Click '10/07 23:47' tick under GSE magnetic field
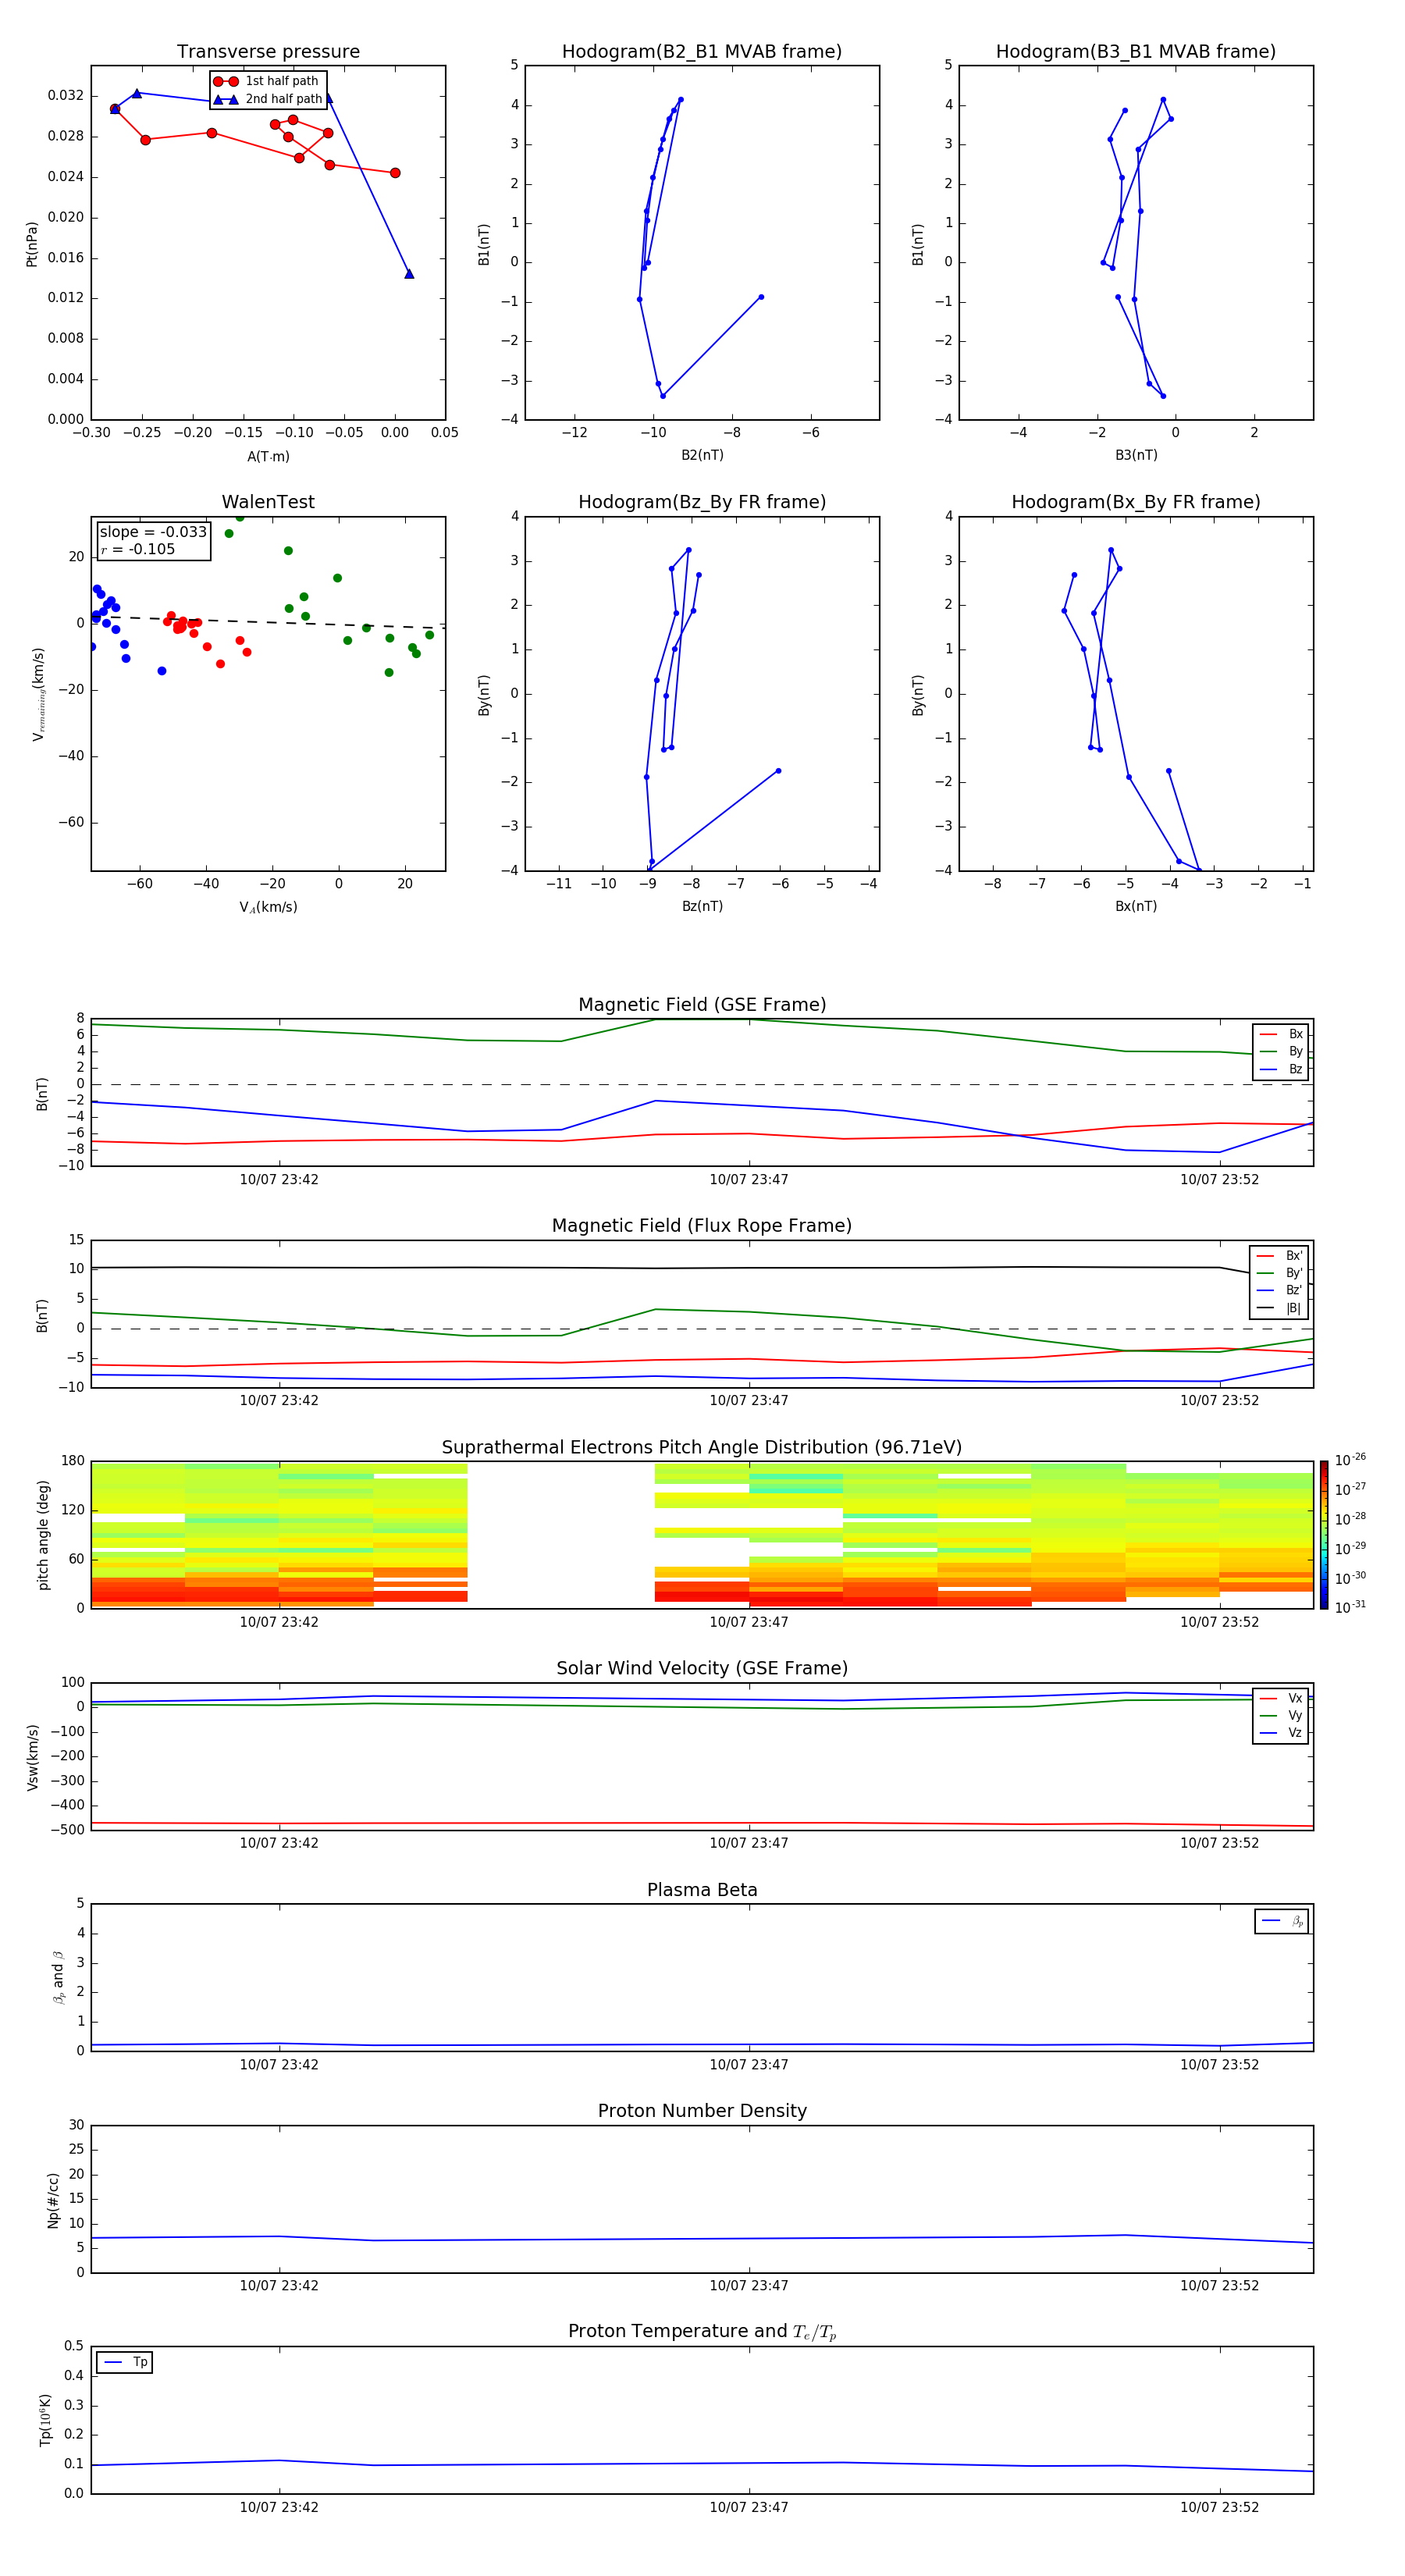Image resolution: width=1405 pixels, height=2576 pixels. click(x=749, y=1180)
